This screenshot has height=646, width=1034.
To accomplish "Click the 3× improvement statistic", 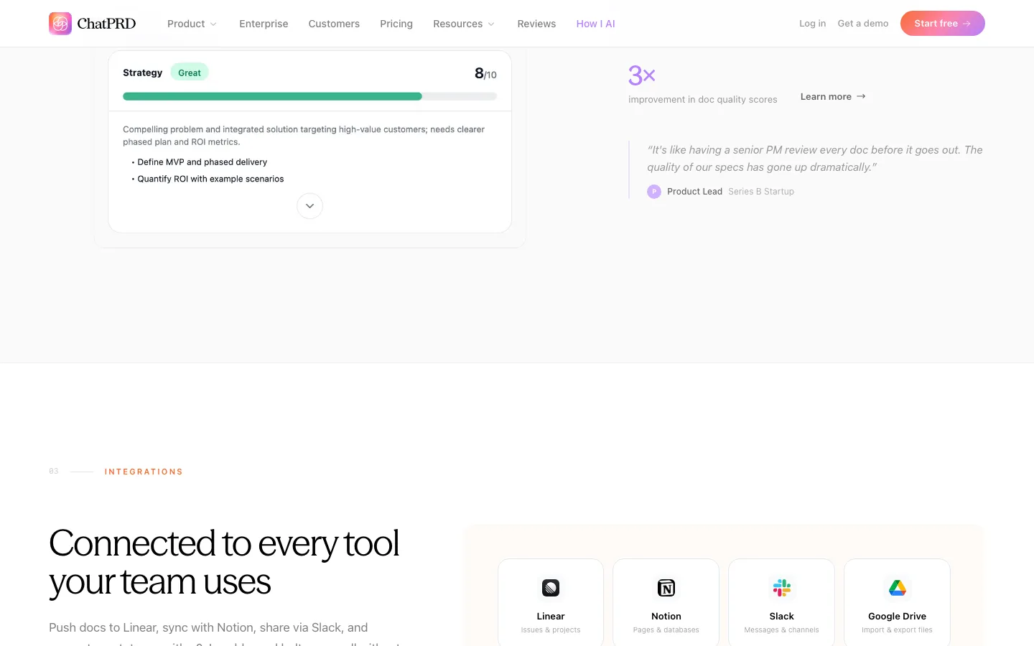I will 642,75.
